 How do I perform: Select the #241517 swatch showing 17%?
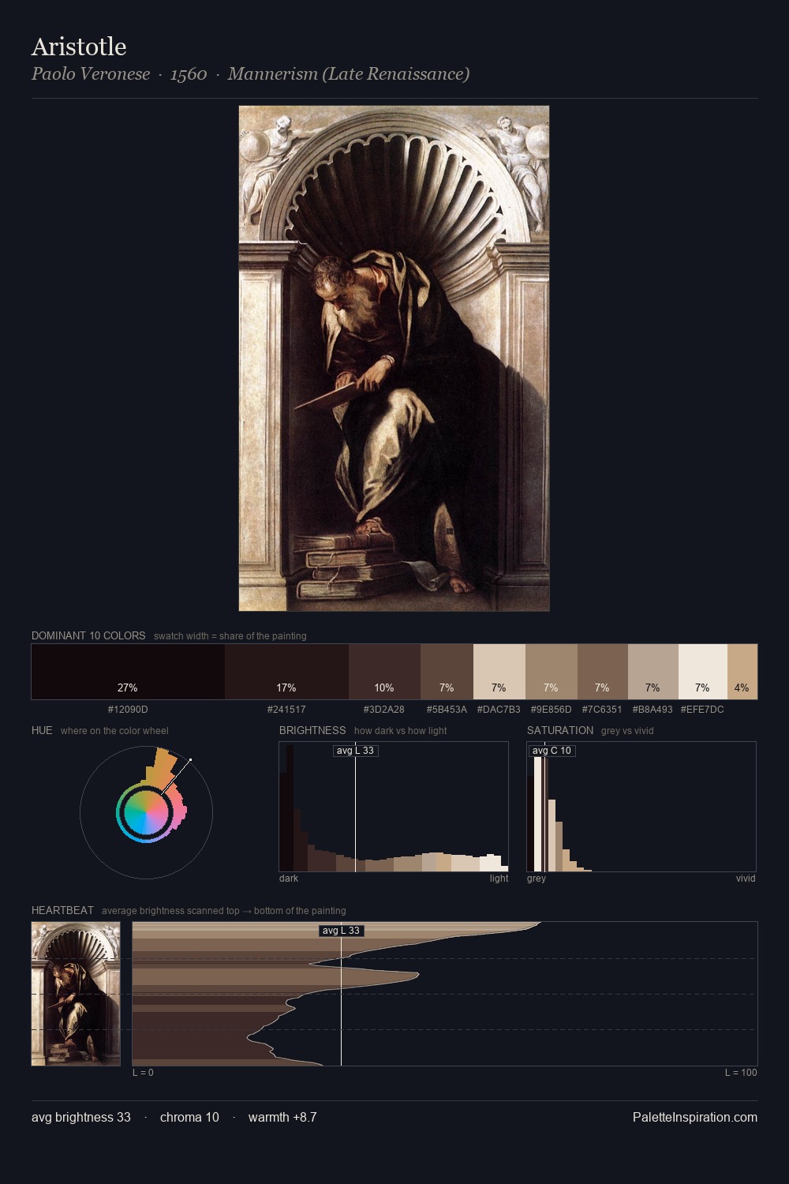286,672
